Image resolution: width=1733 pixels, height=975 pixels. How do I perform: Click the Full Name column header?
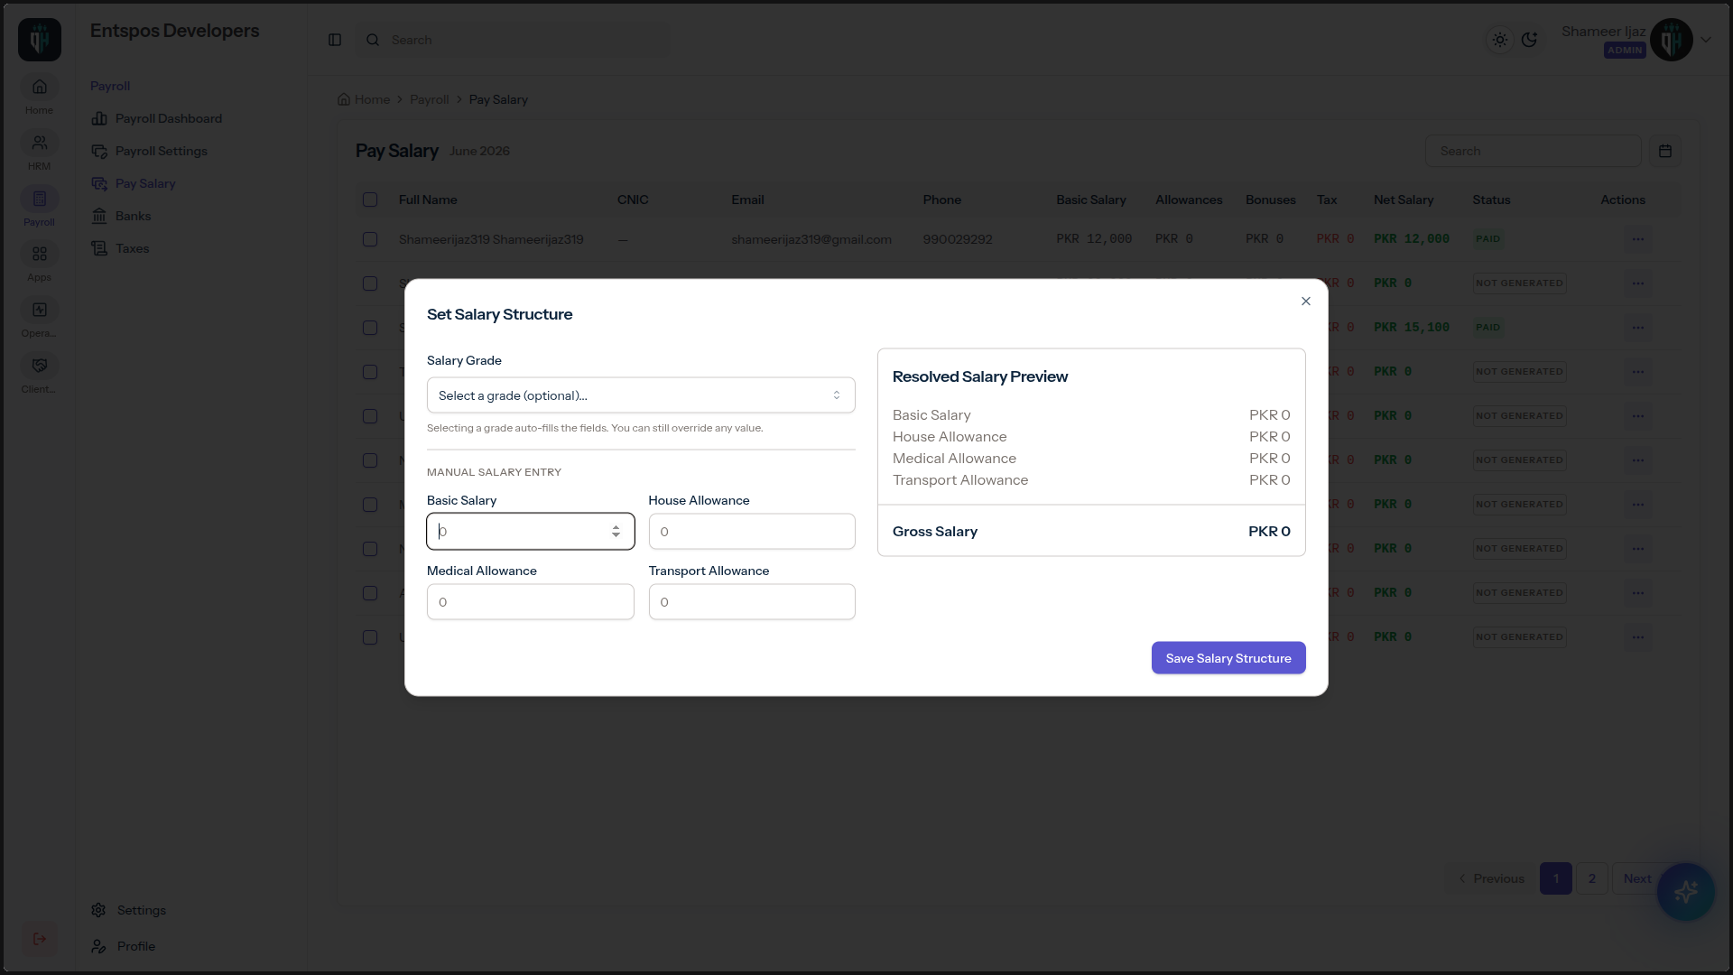pos(428,200)
